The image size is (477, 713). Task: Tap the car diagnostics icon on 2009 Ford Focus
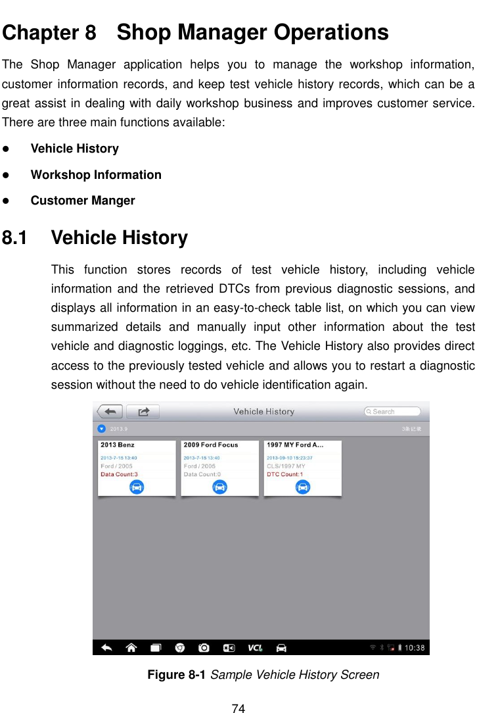click(x=220, y=487)
